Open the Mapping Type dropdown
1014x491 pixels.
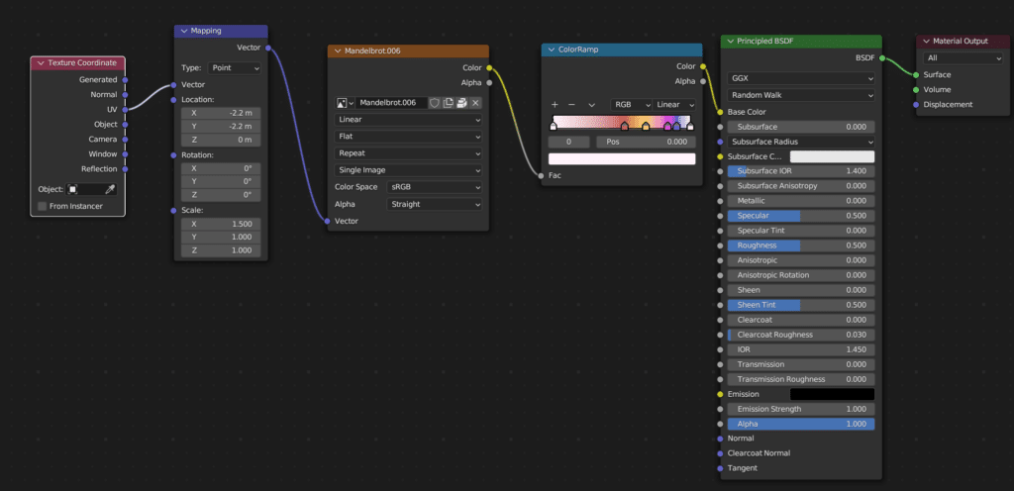click(x=234, y=68)
